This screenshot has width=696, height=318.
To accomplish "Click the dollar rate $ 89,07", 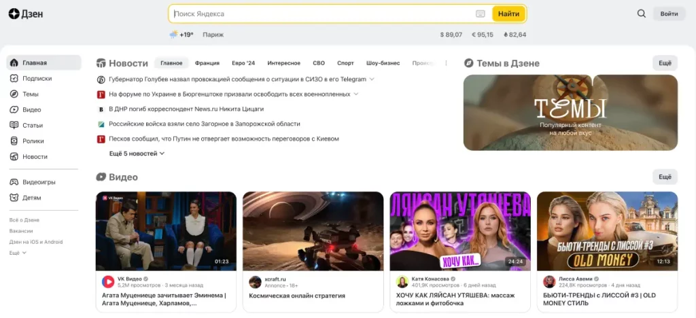I will [451, 35].
